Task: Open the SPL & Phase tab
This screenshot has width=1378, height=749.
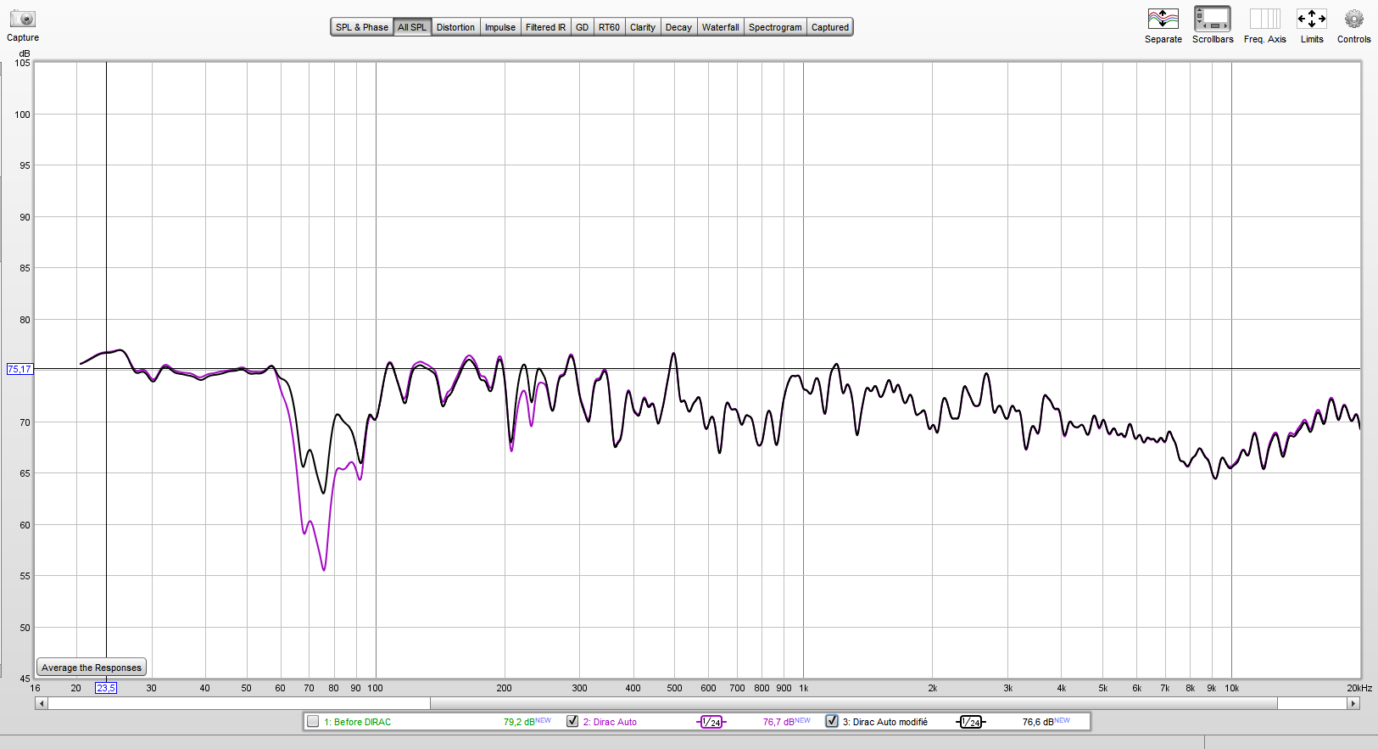Action: (x=362, y=27)
